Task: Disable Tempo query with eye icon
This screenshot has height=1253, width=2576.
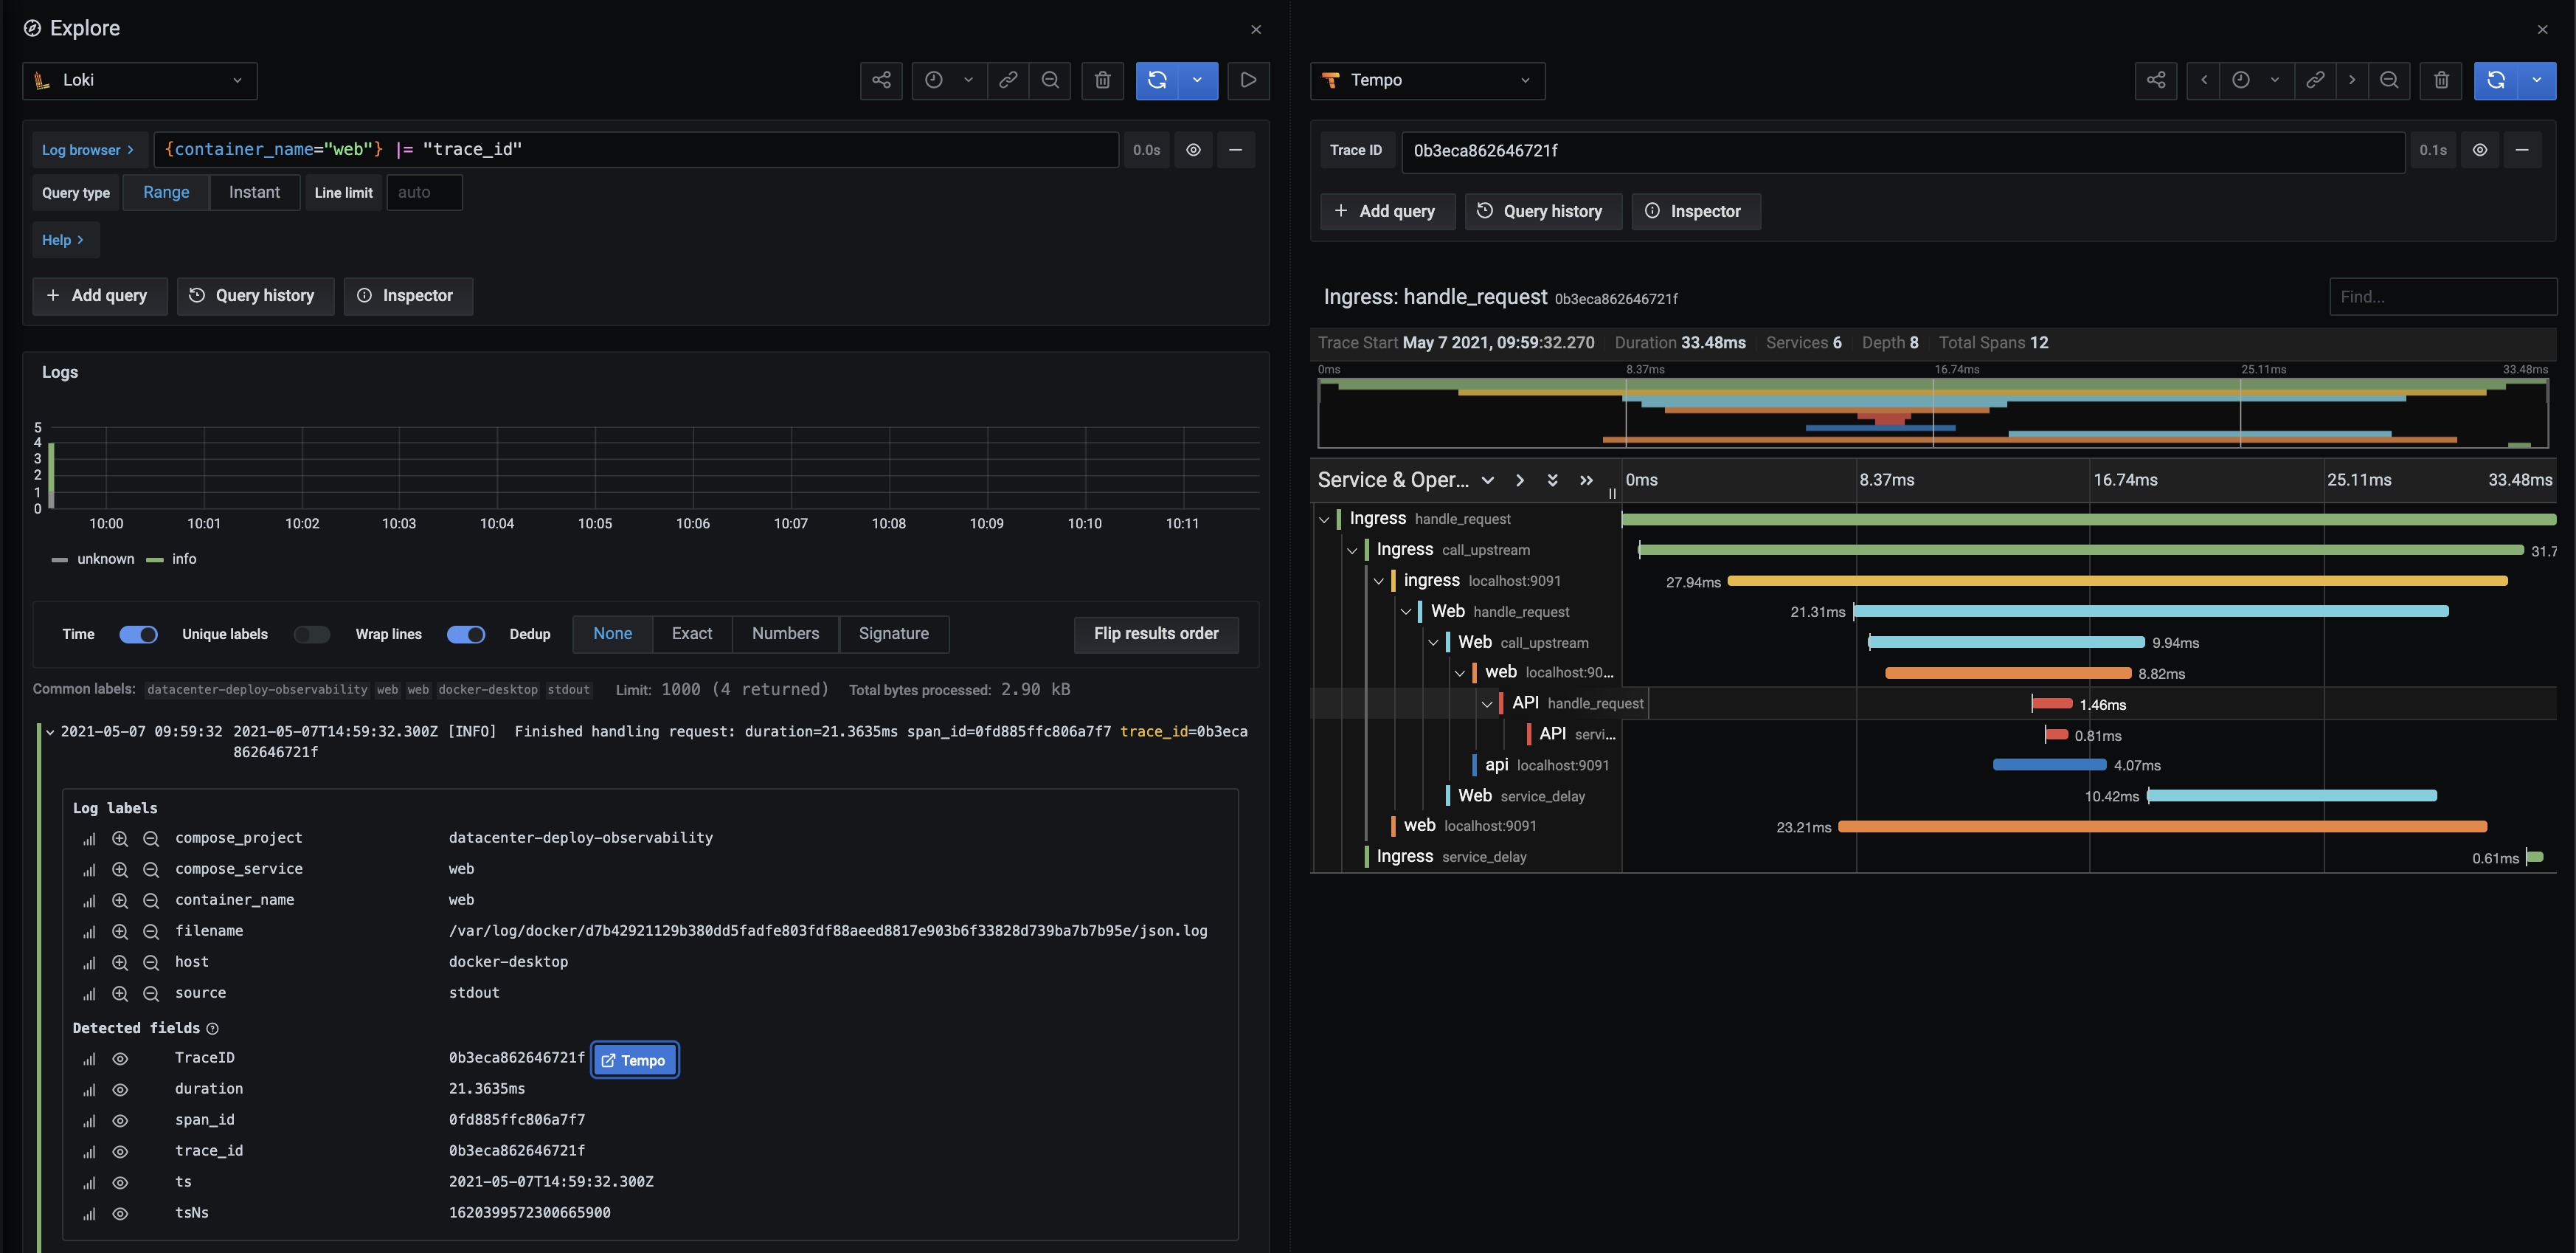Action: [2480, 150]
